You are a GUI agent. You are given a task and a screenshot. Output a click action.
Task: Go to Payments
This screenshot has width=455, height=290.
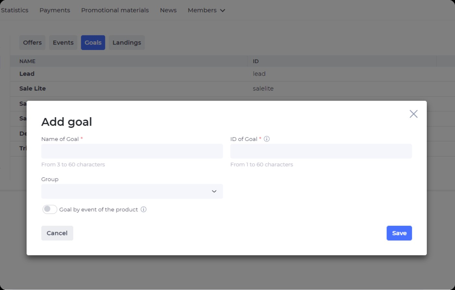(55, 10)
